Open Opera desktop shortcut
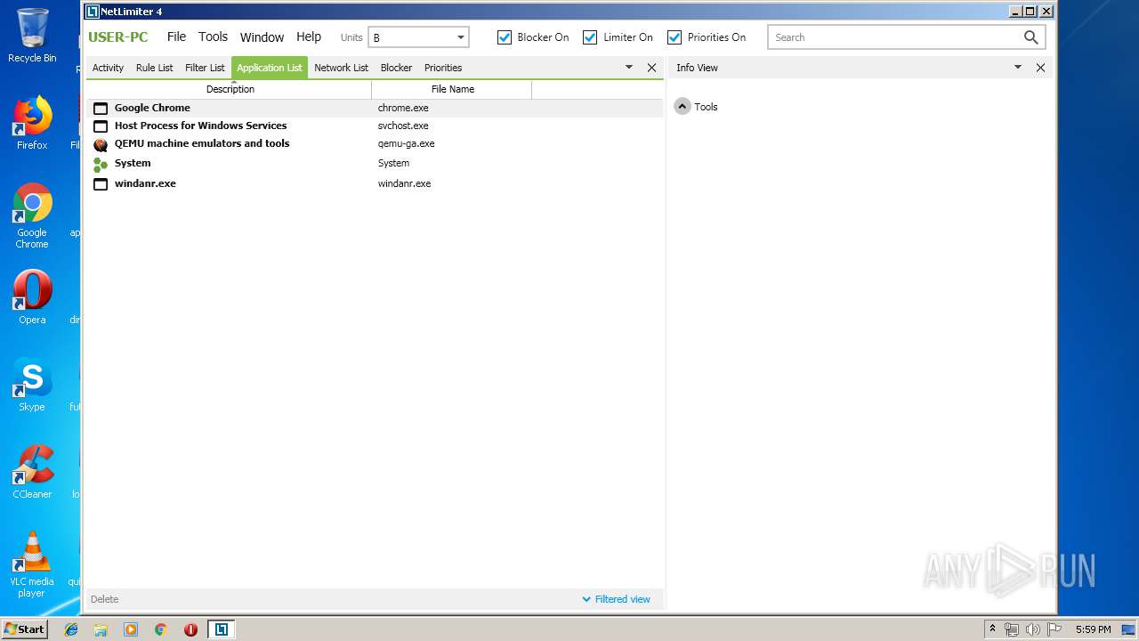Viewport: 1139px width, 641px height. click(x=32, y=297)
